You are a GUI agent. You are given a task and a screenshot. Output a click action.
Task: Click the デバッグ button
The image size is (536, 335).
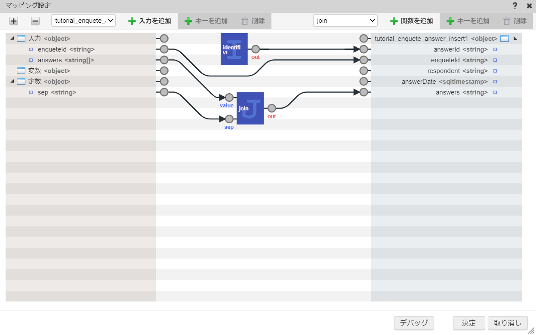(x=414, y=323)
